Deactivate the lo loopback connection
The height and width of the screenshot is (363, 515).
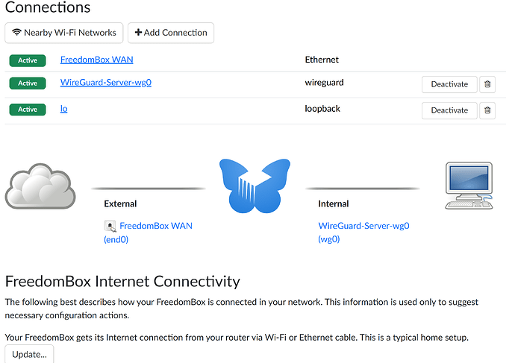449,110
